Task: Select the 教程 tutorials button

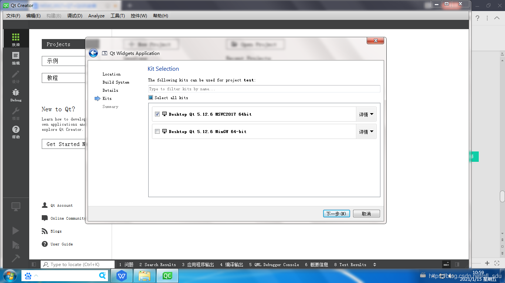Action: [x=64, y=78]
